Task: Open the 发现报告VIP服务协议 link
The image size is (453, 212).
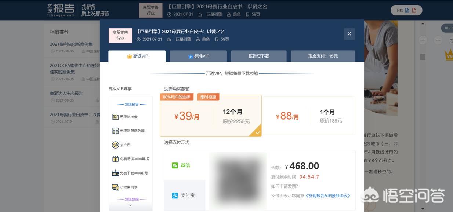Action: 328,195
